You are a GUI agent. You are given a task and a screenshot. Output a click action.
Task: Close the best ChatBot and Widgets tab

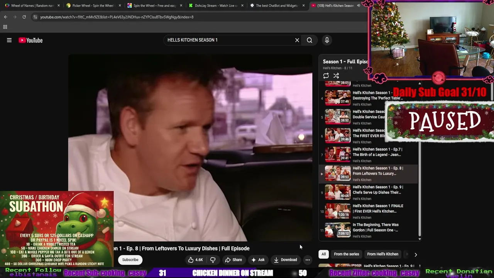[304, 5]
